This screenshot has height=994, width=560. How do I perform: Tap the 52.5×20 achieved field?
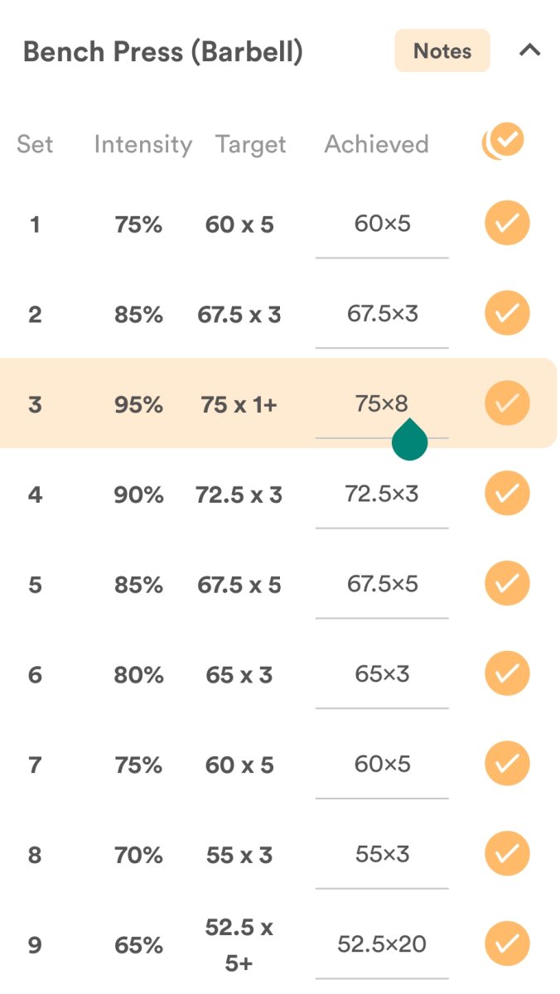click(x=382, y=943)
